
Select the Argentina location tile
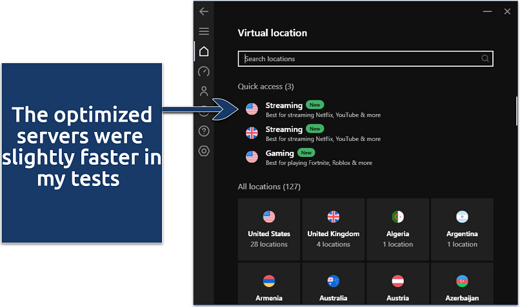click(462, 228)
